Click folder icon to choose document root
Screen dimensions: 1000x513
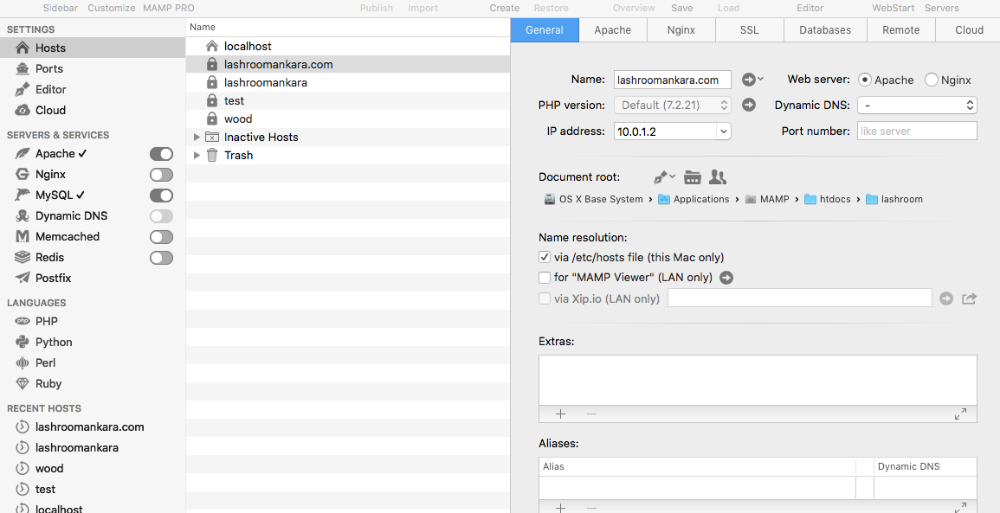[x=693, y=177]
